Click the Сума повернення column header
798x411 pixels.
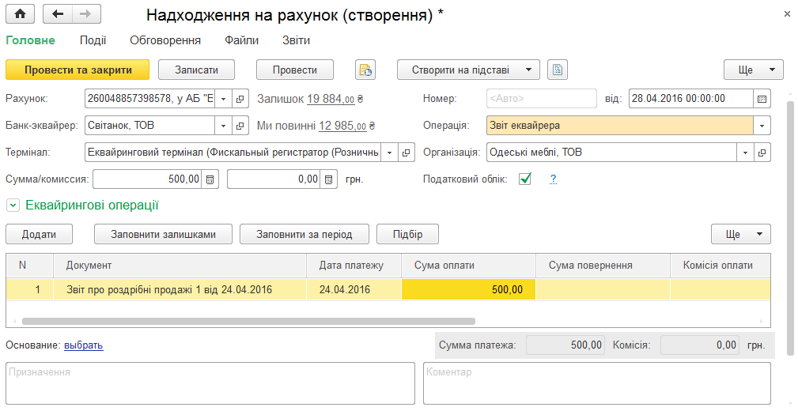pyautogui.click(x=603, y=266)
